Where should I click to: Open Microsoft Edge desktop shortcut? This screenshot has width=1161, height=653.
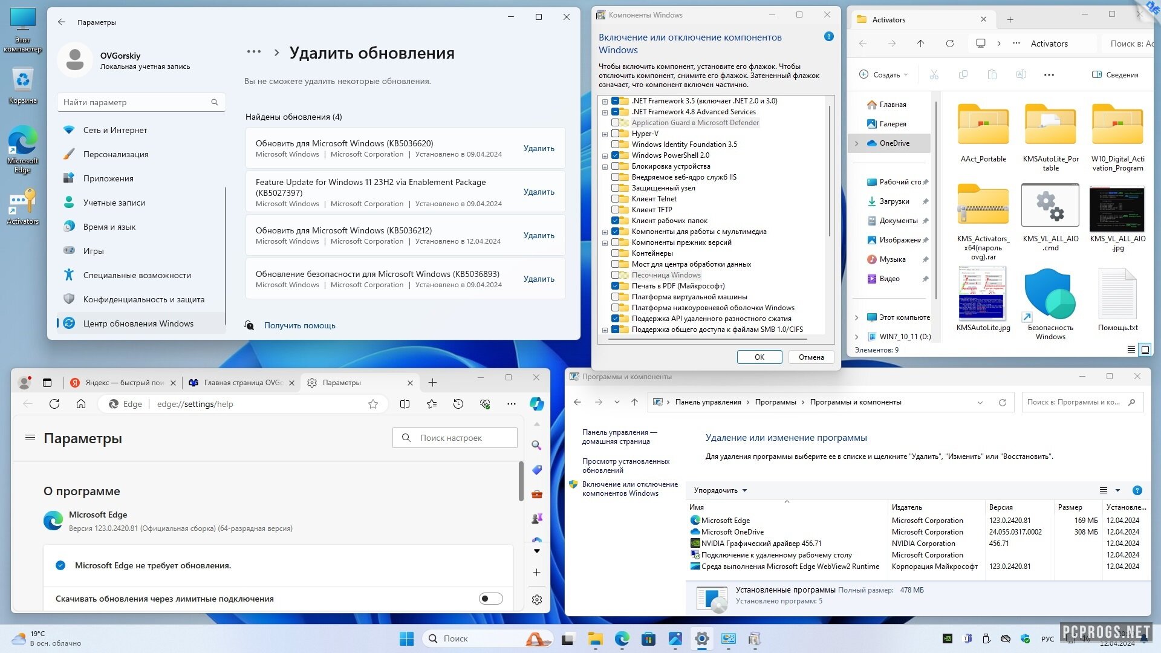[x=23, y=149]
